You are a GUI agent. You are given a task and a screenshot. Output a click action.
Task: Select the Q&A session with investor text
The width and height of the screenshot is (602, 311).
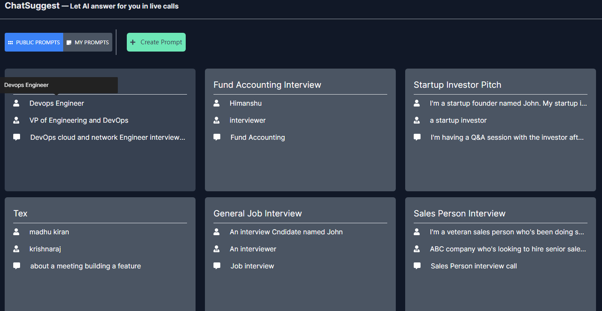507,137
